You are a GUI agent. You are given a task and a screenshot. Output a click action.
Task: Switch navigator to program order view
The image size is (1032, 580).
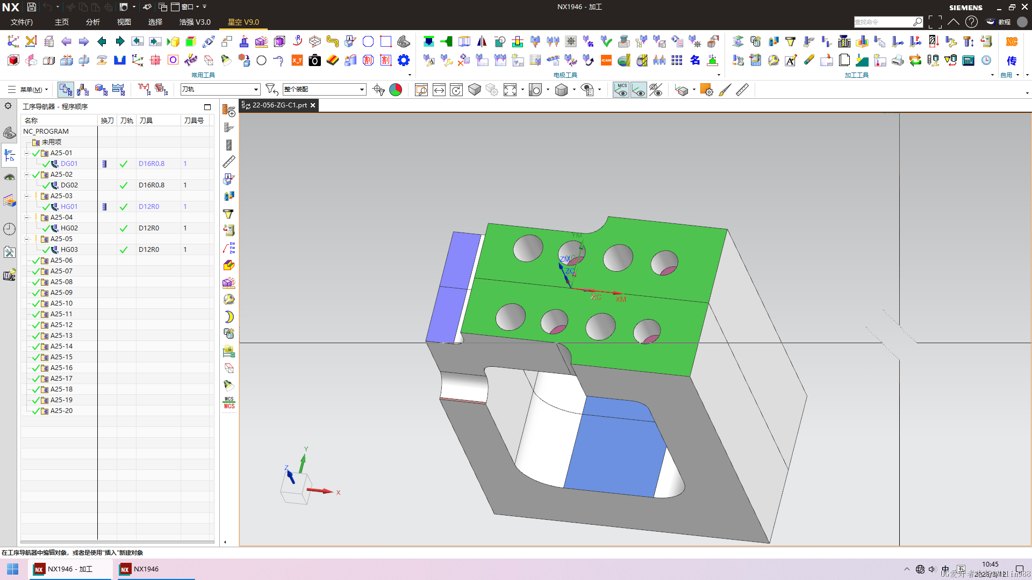[x=66, y=90]
